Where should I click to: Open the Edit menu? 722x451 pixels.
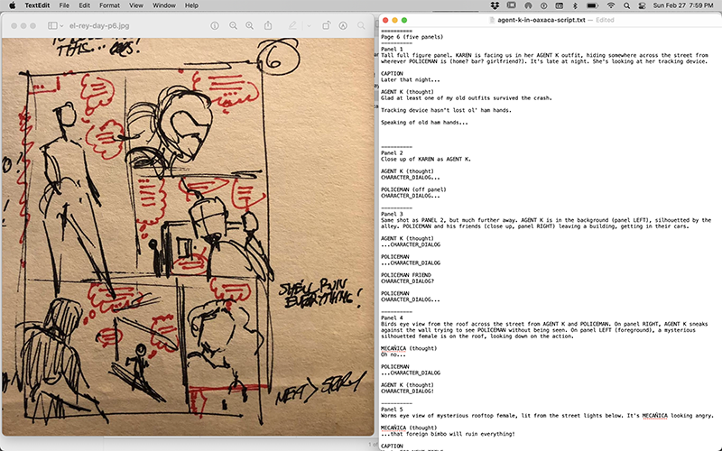coord(84,5)
